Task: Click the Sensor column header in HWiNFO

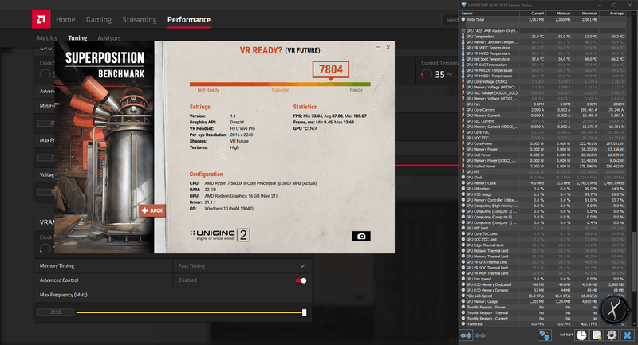Action: coord(490,14)
